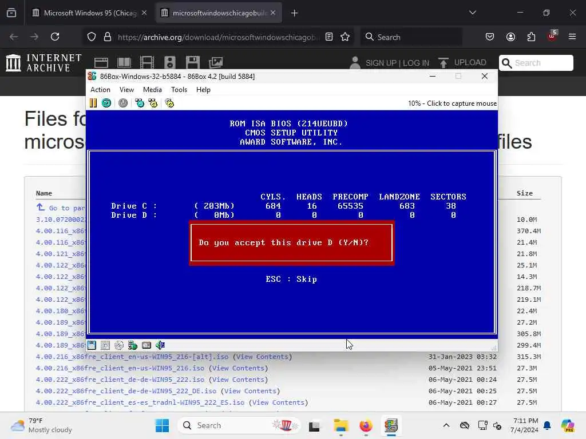586x439 pixels.
Task: Go back in browser history
Action: coord(14,37)
